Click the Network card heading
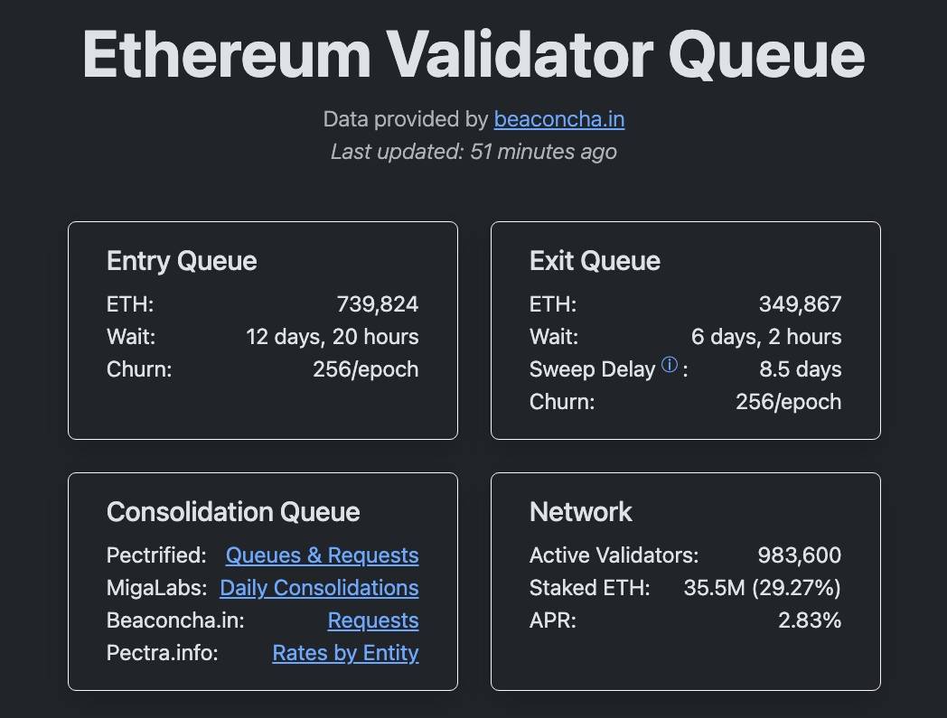 (580, 512)
